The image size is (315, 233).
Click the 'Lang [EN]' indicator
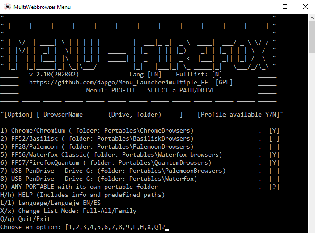pos(145,75)
